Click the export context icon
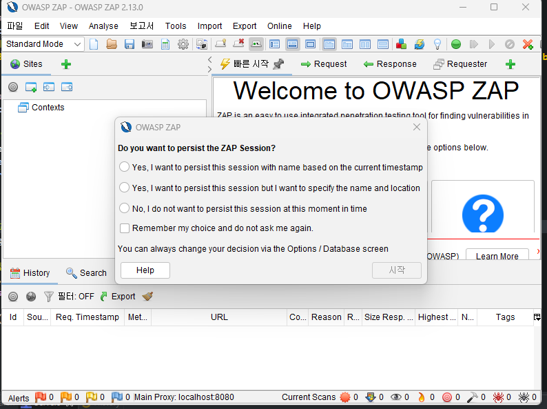Viewport: 547px width, 409px height. click(67, 87)
